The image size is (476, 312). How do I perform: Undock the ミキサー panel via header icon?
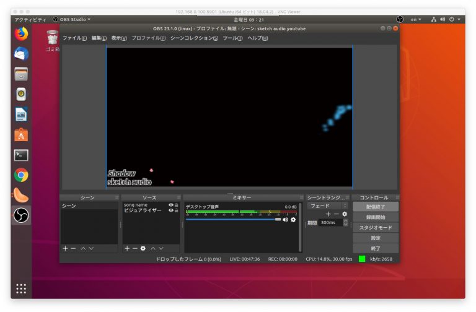tap(301, 197)
